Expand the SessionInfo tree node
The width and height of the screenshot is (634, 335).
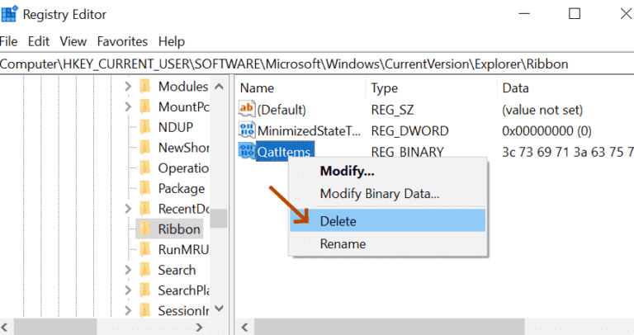click(x=128, y=310)
